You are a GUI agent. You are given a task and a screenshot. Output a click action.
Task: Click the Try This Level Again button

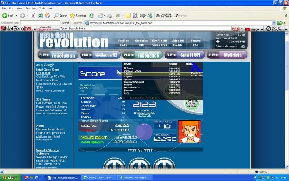coord(191,104)
